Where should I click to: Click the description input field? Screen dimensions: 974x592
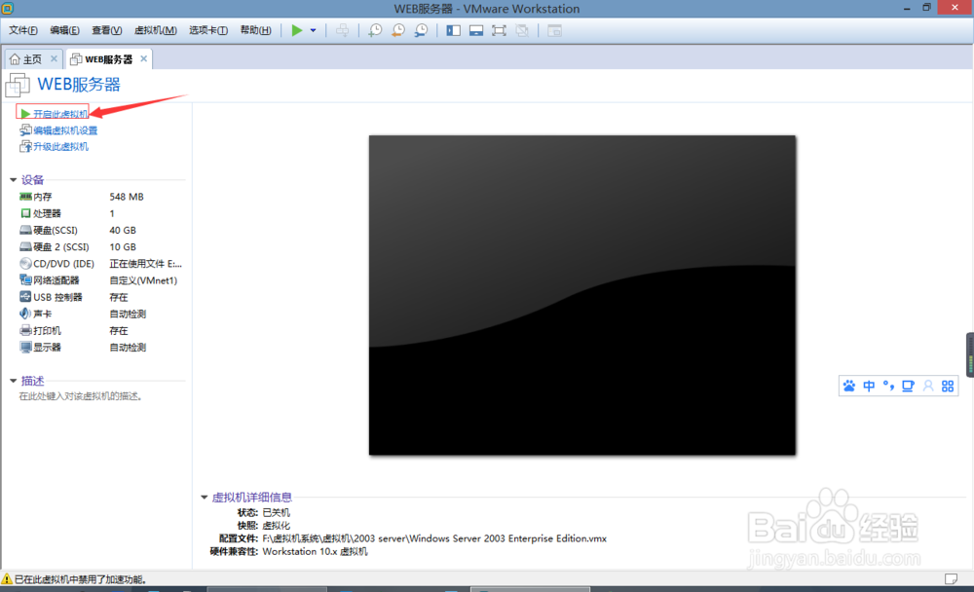[81, 396]
